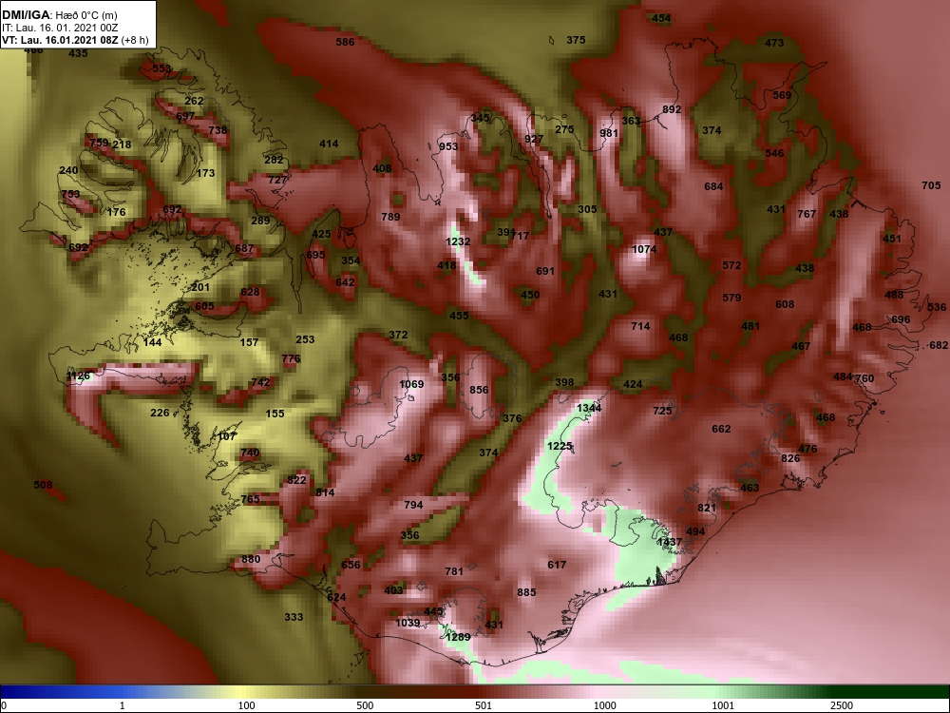Screen dimensions: 950x713
Task: Click the 1000 label on the color scale
Action: point(604,705)
